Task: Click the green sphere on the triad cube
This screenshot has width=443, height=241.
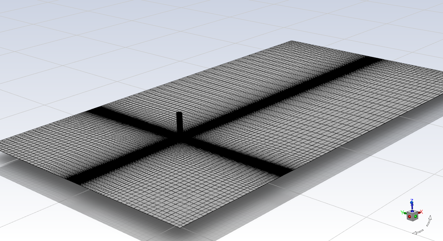Action: pyautogui.click(x=416, y=216)
